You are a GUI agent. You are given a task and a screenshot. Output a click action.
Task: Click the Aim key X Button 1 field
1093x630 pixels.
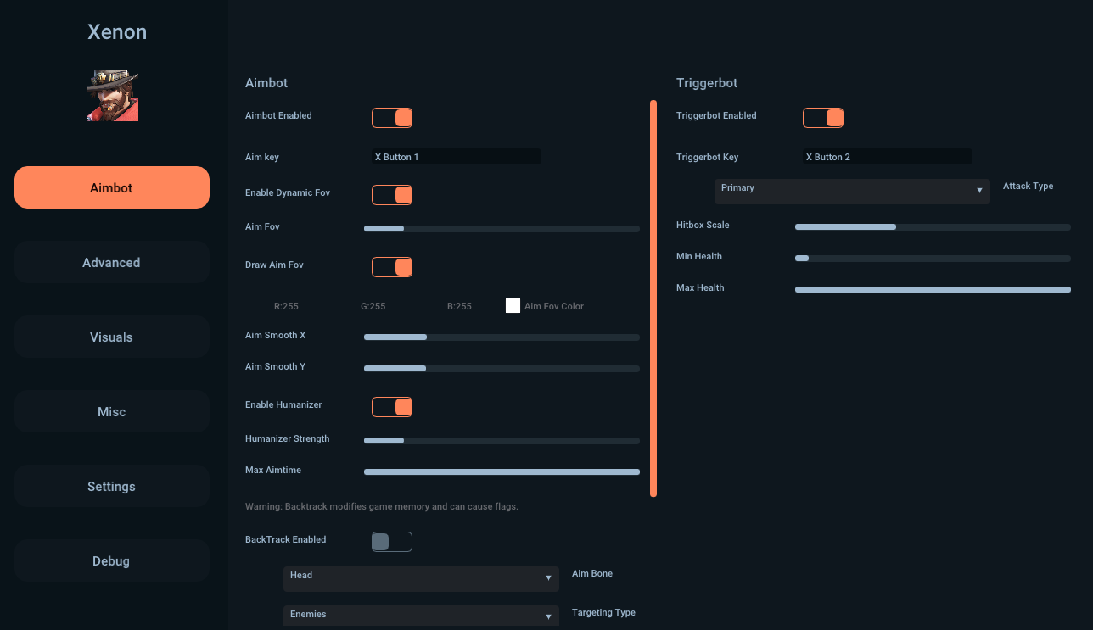click(456, 157)
